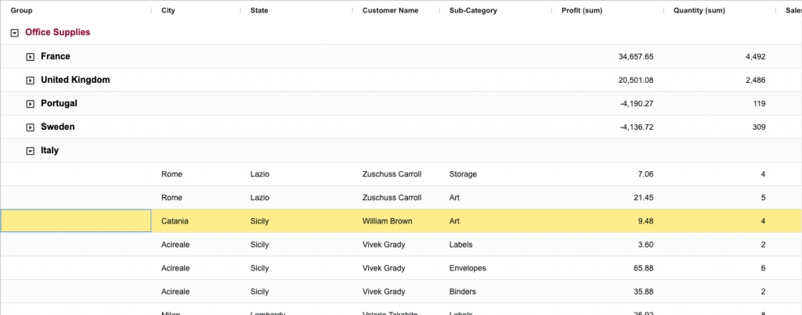Collapse the Office Supplies group
Image resolution: width=802 pixels, height=315 pixels.
coord(14,33)
